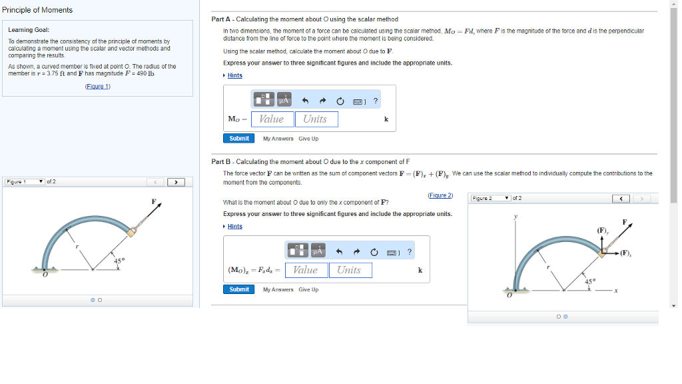Open keyboard shortcuts in Part B toolbar
The image size is (682, 384).
tap(393, 253)
